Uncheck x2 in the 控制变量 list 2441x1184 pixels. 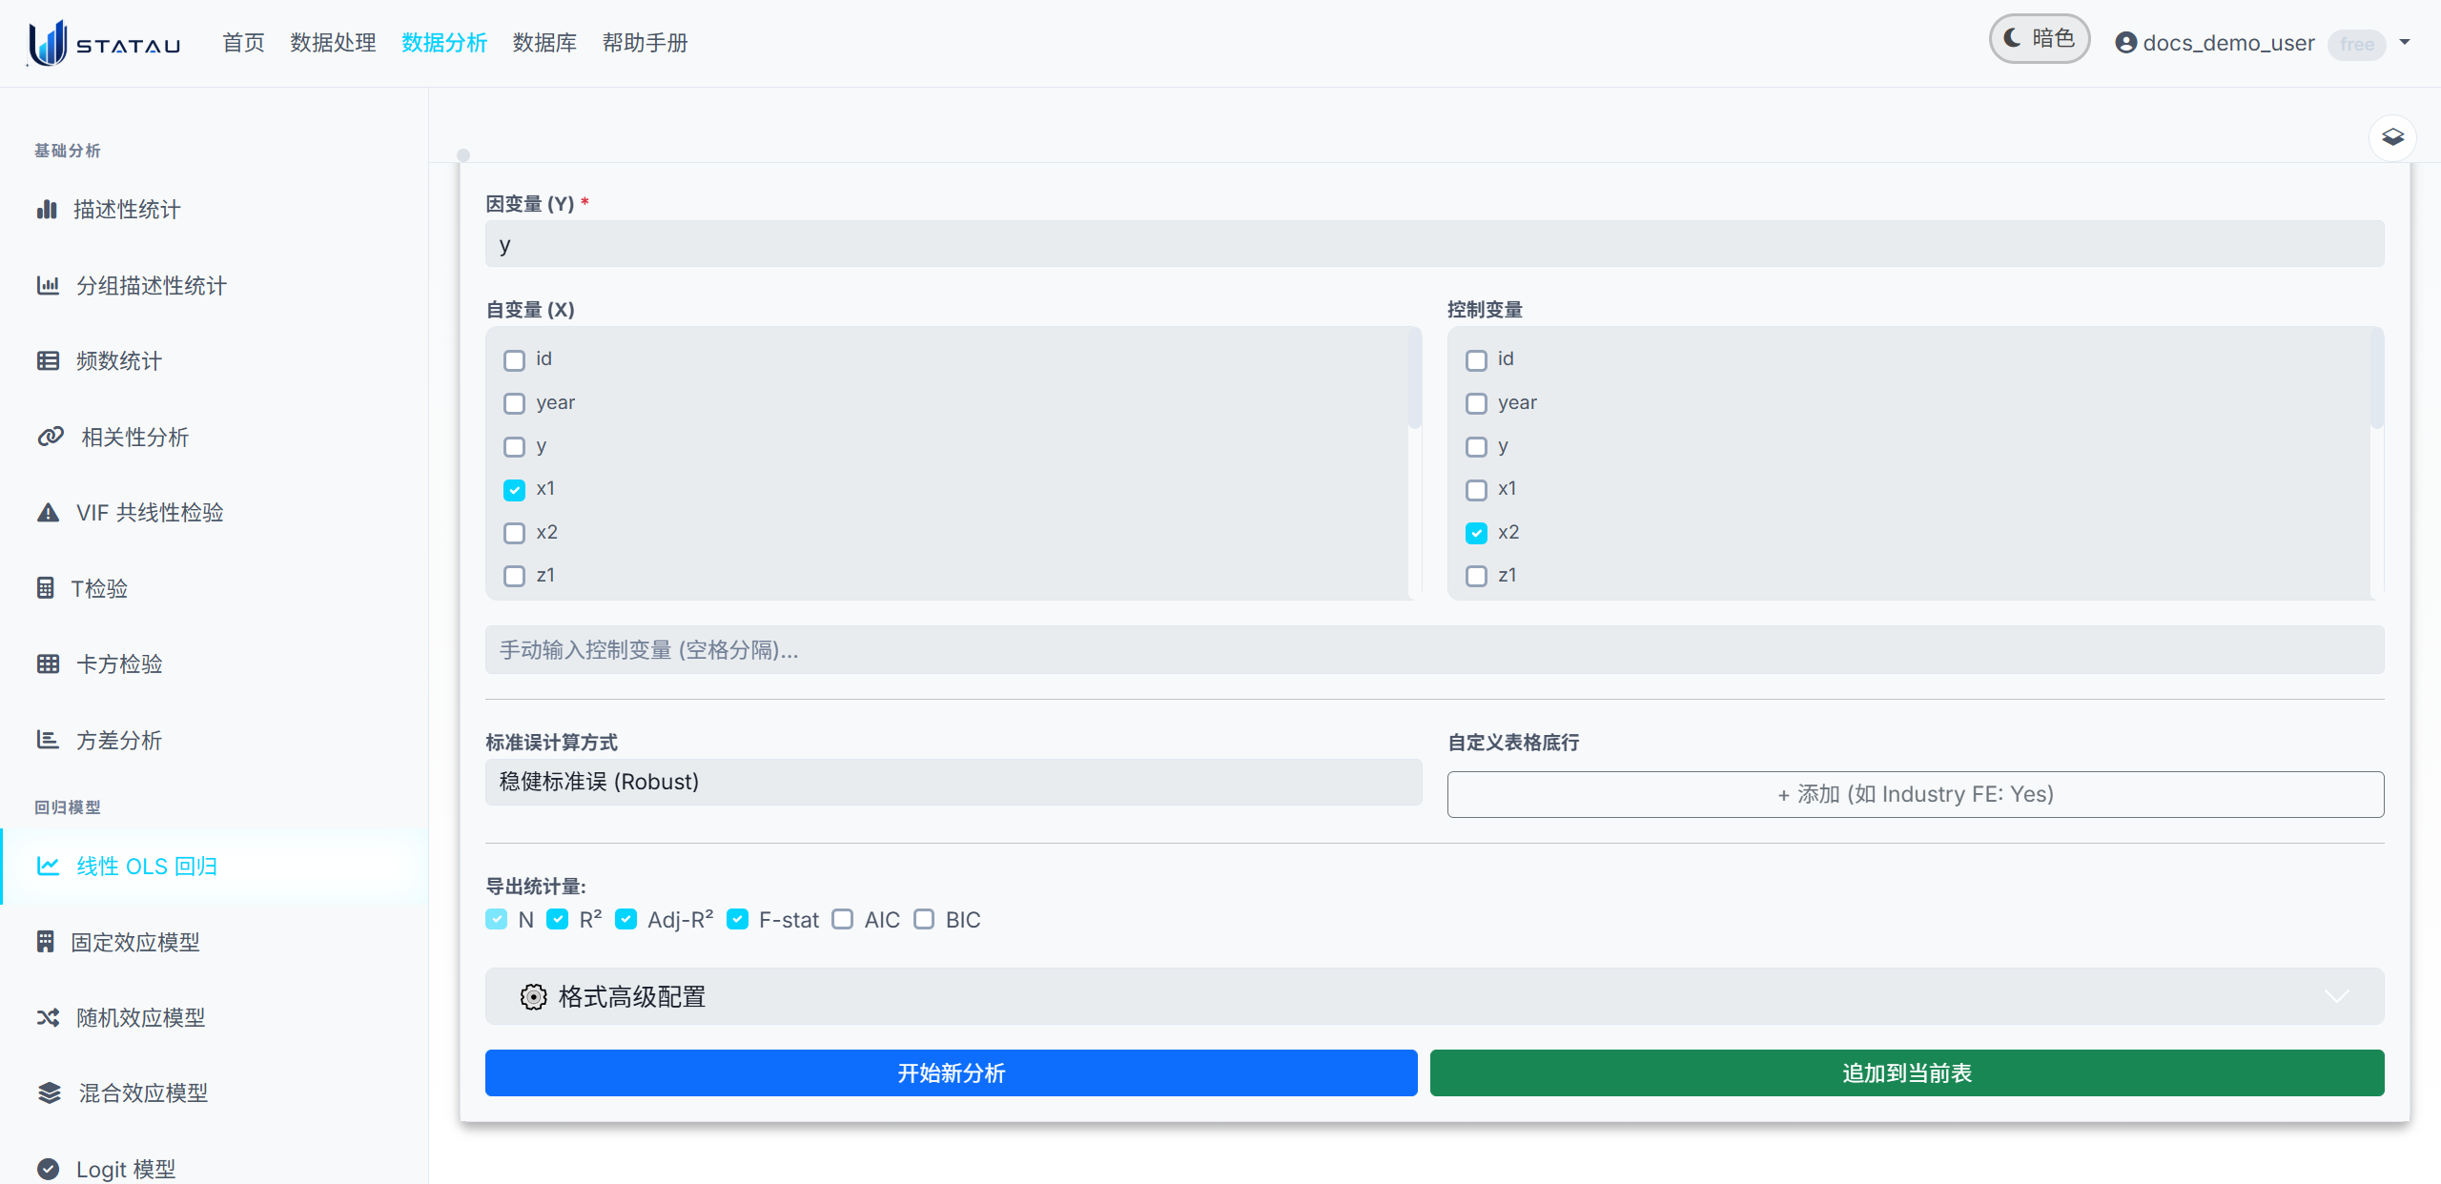point(1476,533)
